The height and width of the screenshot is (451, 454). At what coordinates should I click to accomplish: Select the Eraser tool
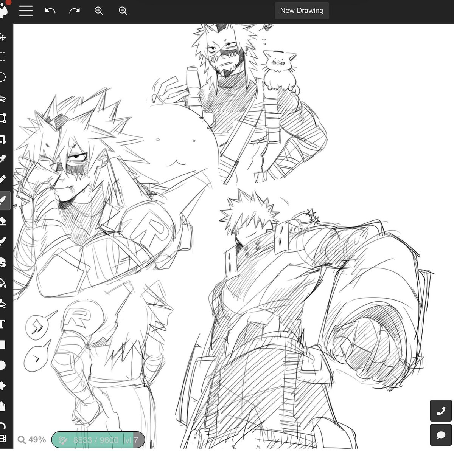click(3, 221)
